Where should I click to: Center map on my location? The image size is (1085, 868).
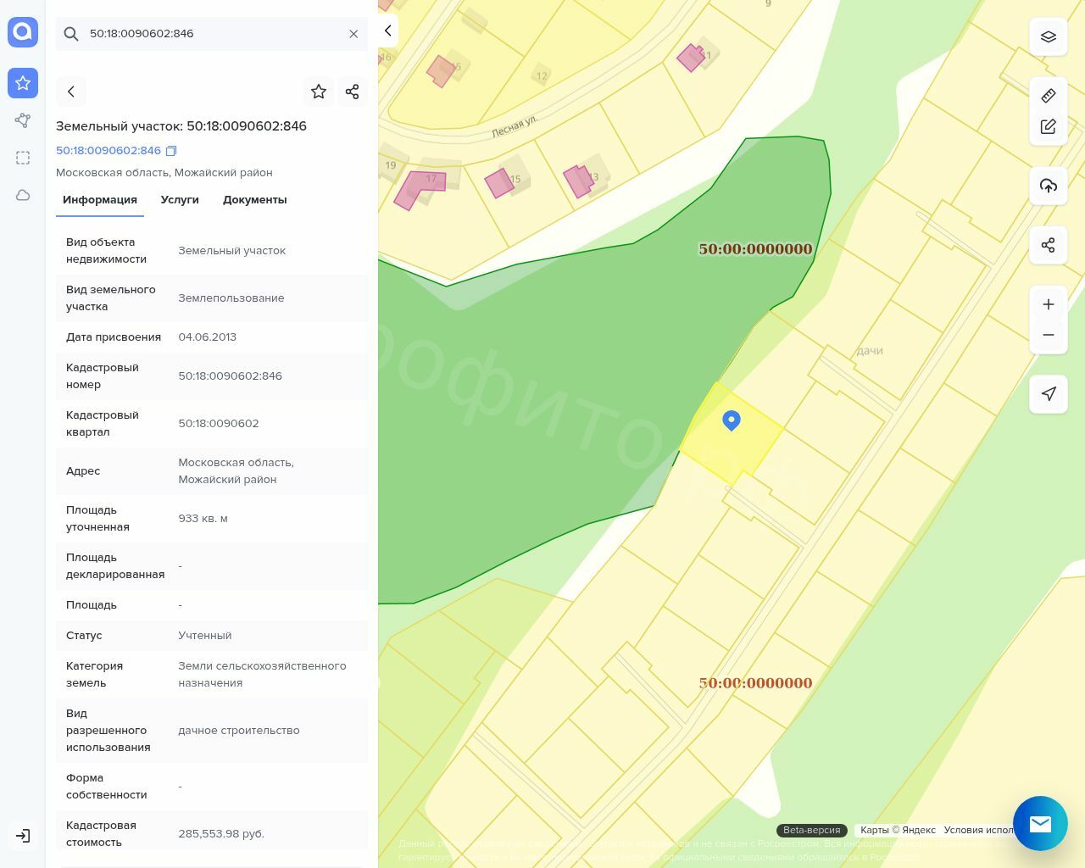(x=1049, y=393)
